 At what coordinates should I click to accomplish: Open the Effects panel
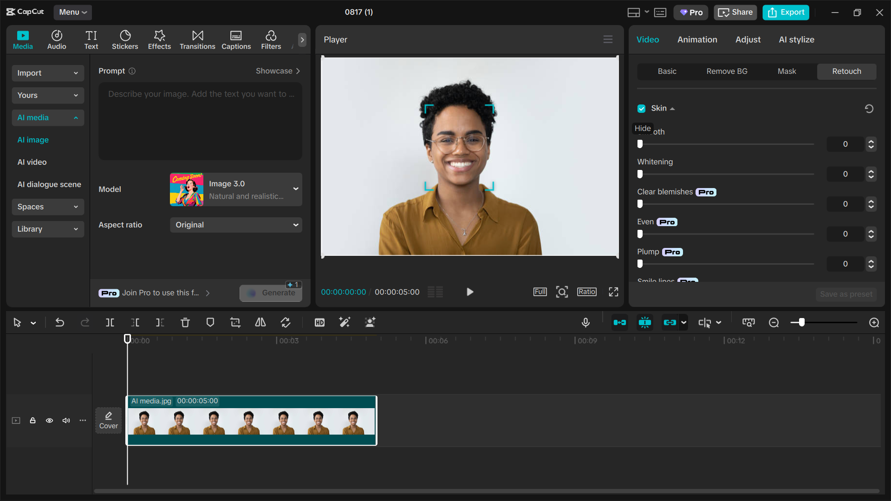coord(159,40)
